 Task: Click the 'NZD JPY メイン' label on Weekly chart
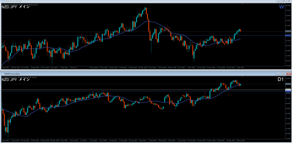point(15,7)
